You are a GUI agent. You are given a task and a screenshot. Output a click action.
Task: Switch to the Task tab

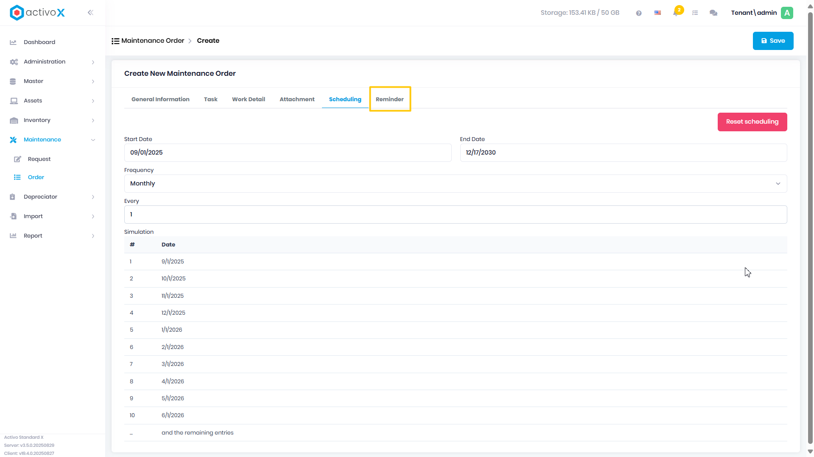point(210,100)
